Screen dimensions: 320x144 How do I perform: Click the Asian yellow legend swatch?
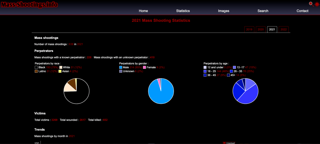click(60, 71)
